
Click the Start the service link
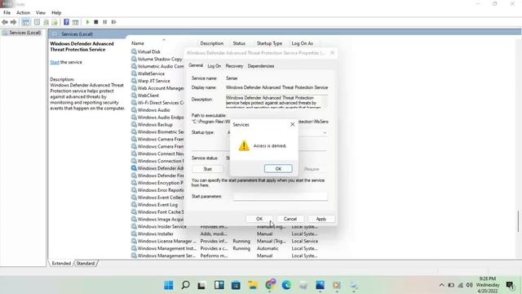tap(55, 62)
